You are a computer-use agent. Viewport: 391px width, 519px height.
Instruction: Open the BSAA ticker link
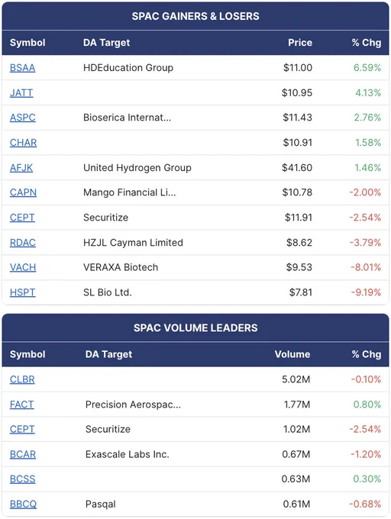point(22,68)
